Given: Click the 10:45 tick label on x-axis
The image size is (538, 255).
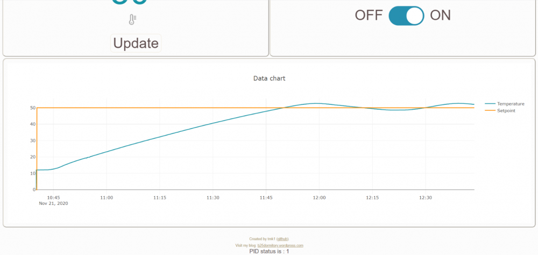Looking at the screenshot, I should [x=53, y=198].
